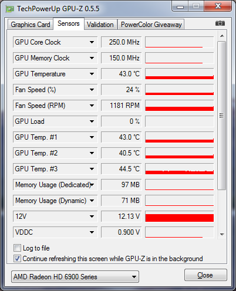The width and height of the screenshot is (236, 291).
Task: Close GPU-Z using the red X
Action: click(x=218, y=6)
